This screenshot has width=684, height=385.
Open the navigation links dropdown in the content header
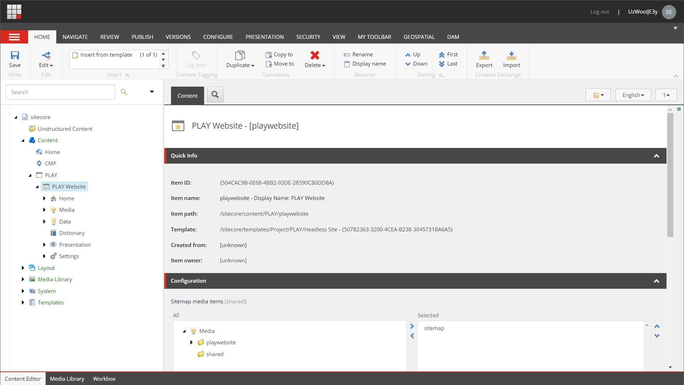click(x=598, y=95)
